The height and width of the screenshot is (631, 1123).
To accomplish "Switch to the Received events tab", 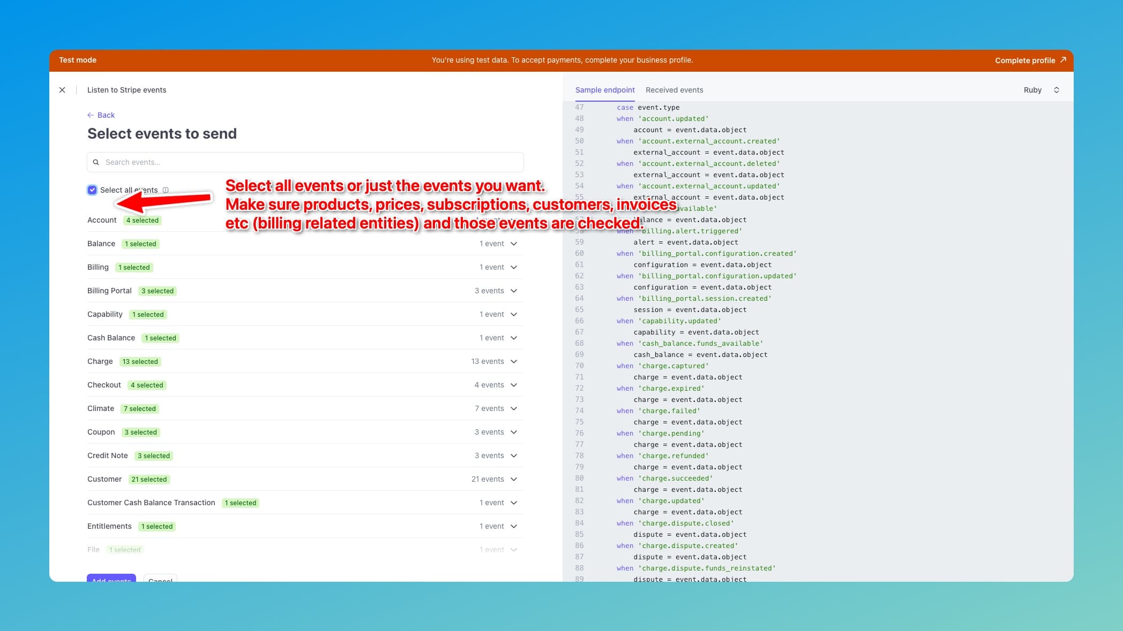I will 674,89.
